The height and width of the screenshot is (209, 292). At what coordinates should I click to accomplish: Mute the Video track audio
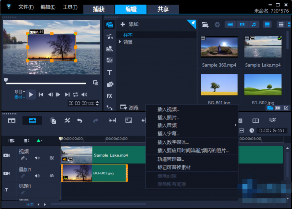point(37,158)
